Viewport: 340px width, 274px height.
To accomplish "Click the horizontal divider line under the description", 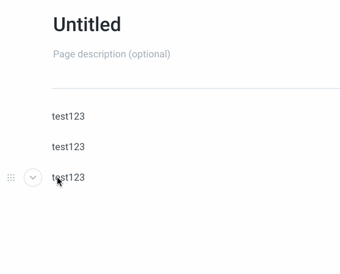I will (196, 88).
